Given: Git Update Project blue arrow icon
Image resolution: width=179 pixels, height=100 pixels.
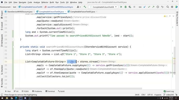Looking at the screenshot, I should pyautogui.click(x=145, y=7).
